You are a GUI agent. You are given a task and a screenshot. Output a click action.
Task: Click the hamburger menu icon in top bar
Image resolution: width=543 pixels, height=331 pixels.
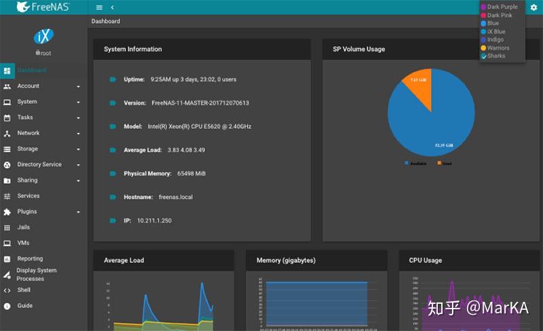pos(99,7)
